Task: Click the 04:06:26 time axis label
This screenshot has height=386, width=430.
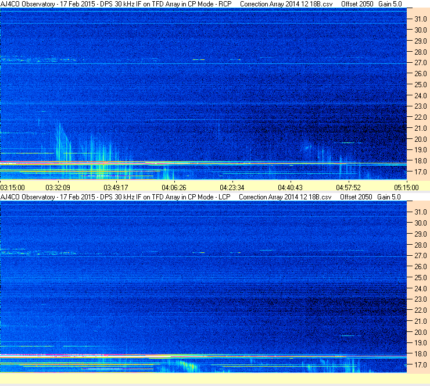Action: coord(174,188)
